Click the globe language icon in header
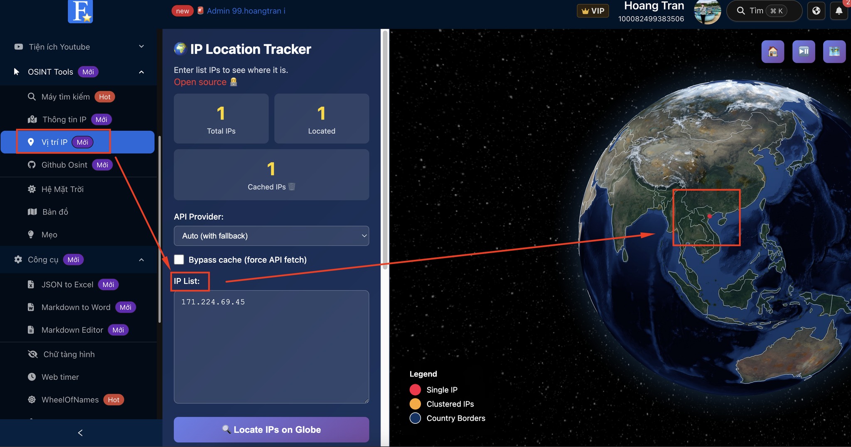 [x=816, y=11]
